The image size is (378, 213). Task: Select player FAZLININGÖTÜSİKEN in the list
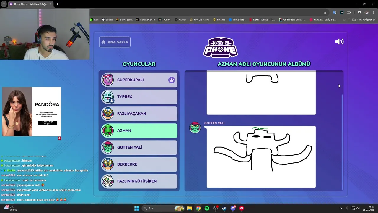[x=139, y=181]
